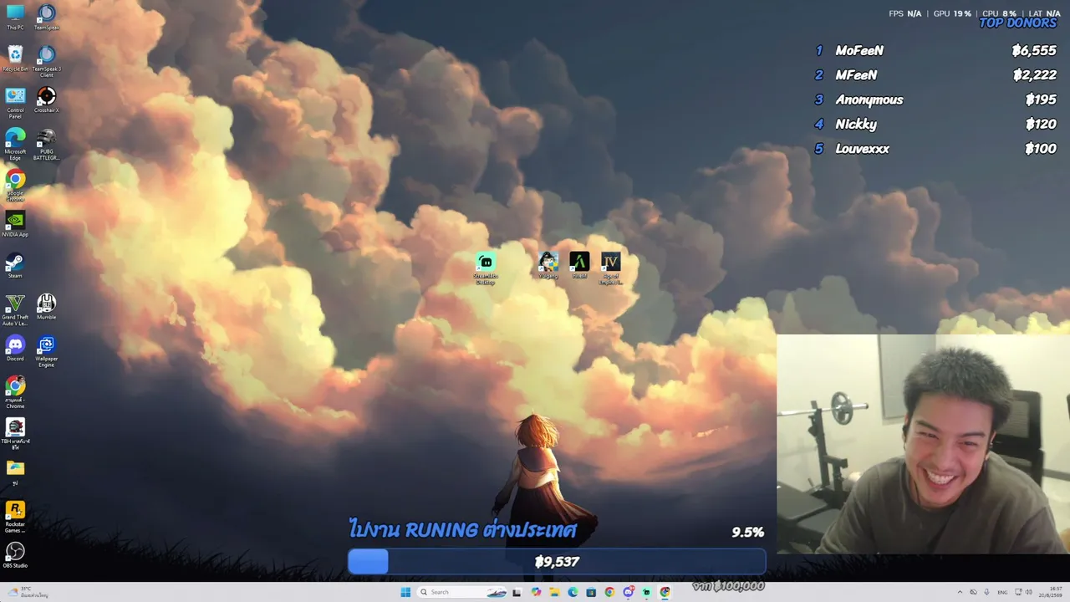Click the Anonymous donor entry
Viewport: 1070px width, 602px height.
[x=869, y=100]
